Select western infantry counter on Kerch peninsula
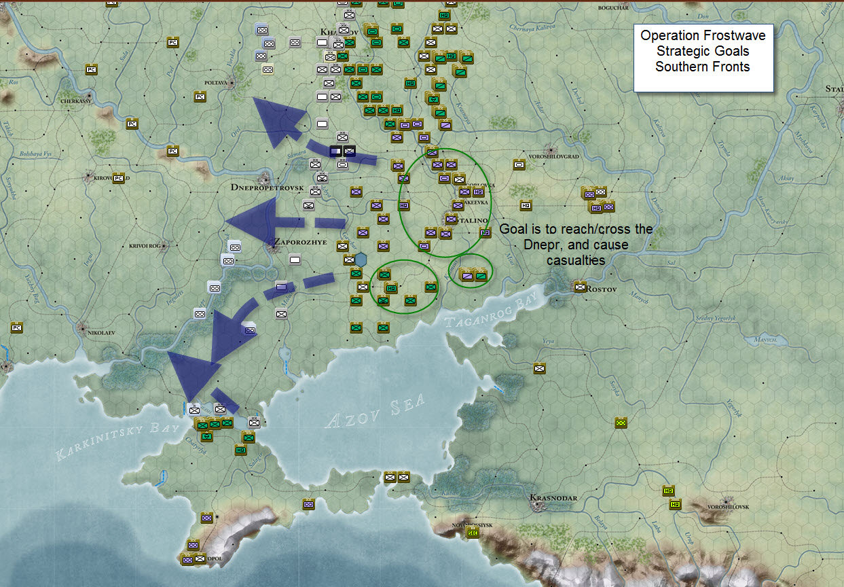 click(390, 477)
